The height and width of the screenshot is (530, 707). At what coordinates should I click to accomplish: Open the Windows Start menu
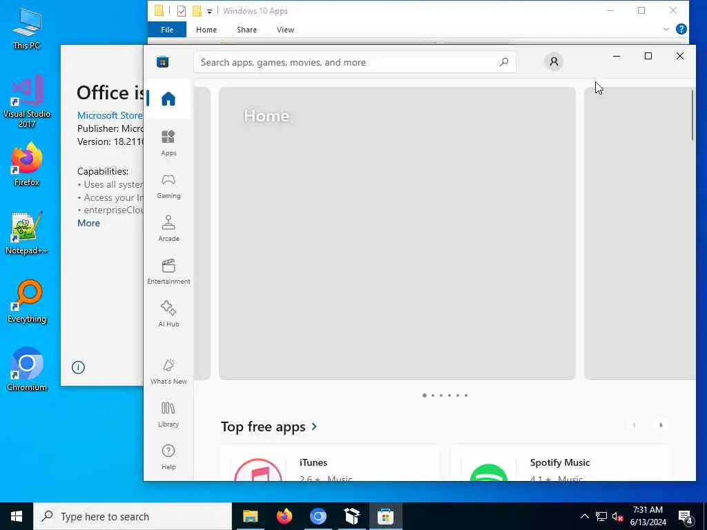click(17, 516)
